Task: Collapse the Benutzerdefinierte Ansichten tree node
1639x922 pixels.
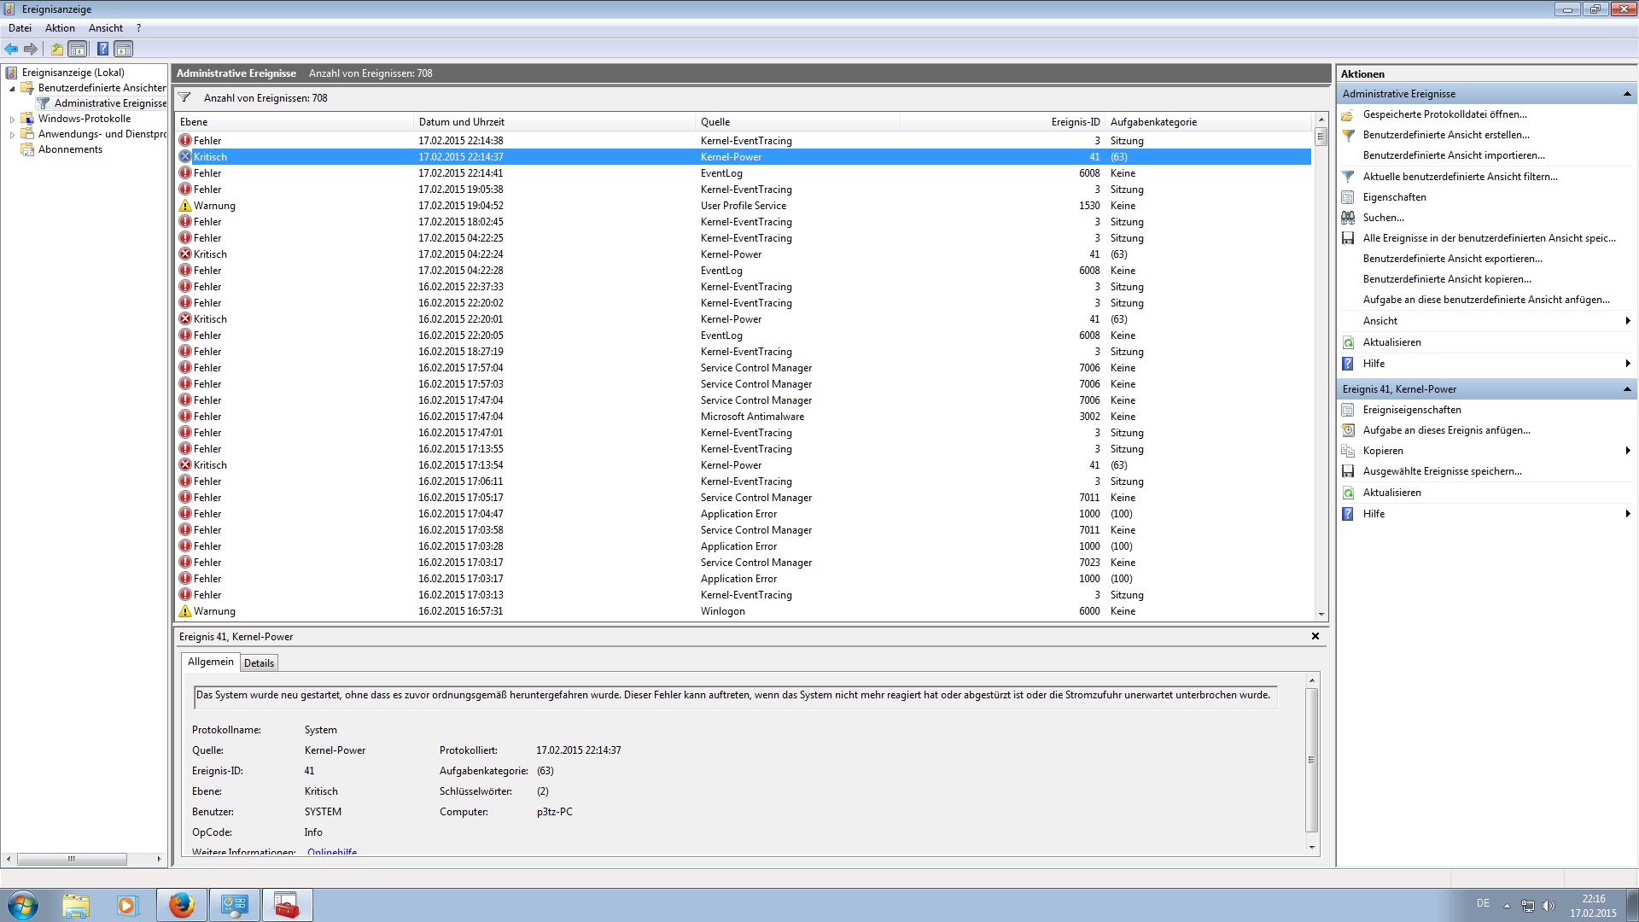Action: point(12,89)
